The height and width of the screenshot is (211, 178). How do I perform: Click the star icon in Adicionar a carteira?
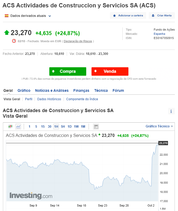[114, 16]
